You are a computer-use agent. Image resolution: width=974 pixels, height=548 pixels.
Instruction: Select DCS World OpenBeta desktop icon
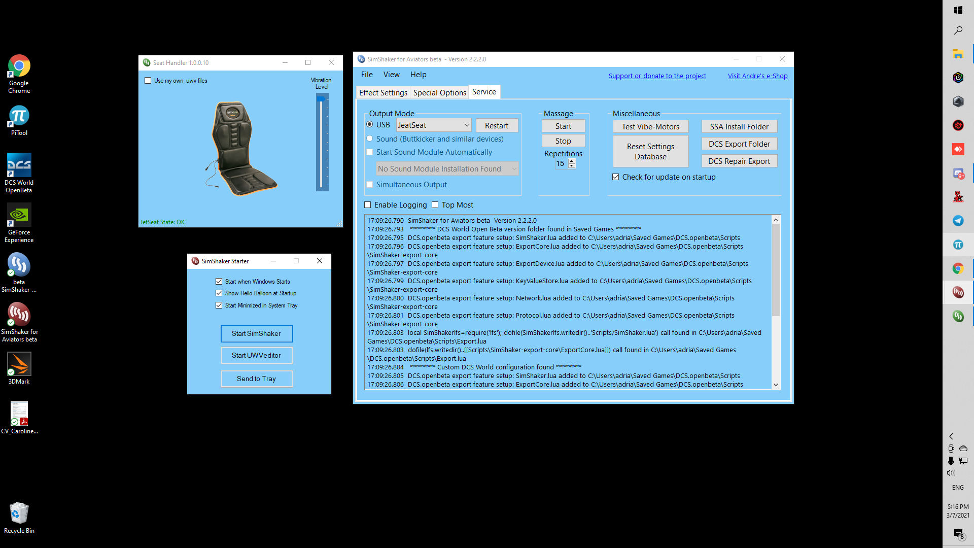pos(19,173)
